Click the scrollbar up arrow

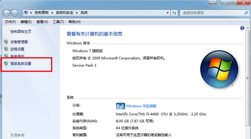(248, 28)
